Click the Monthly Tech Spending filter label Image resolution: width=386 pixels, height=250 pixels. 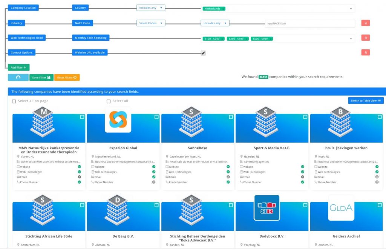click(91, 38)
